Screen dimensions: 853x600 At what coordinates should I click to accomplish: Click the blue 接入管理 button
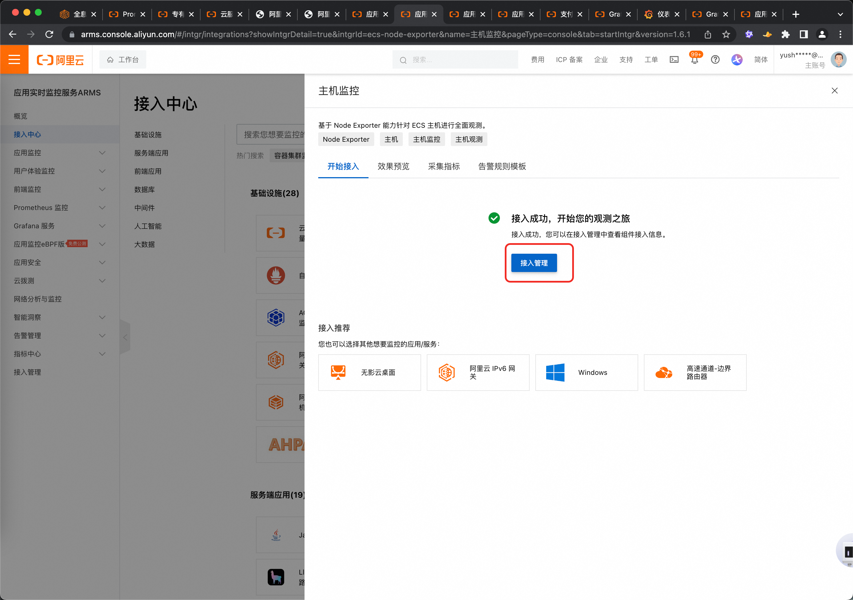point(534,263)
